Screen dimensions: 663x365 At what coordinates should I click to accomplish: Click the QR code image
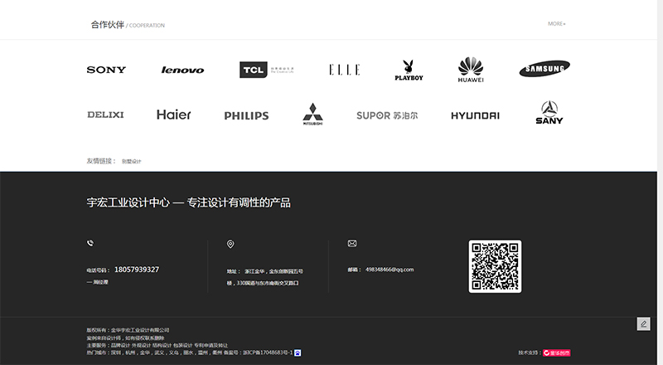[x=495, y=266]
